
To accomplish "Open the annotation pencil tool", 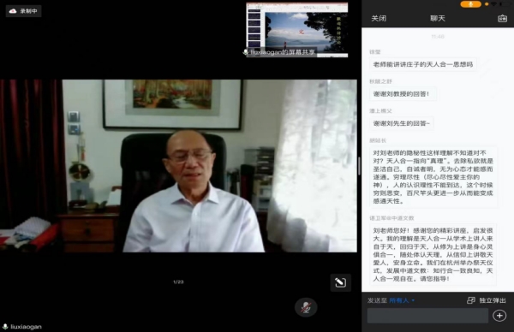I will [x=341, y=282].
